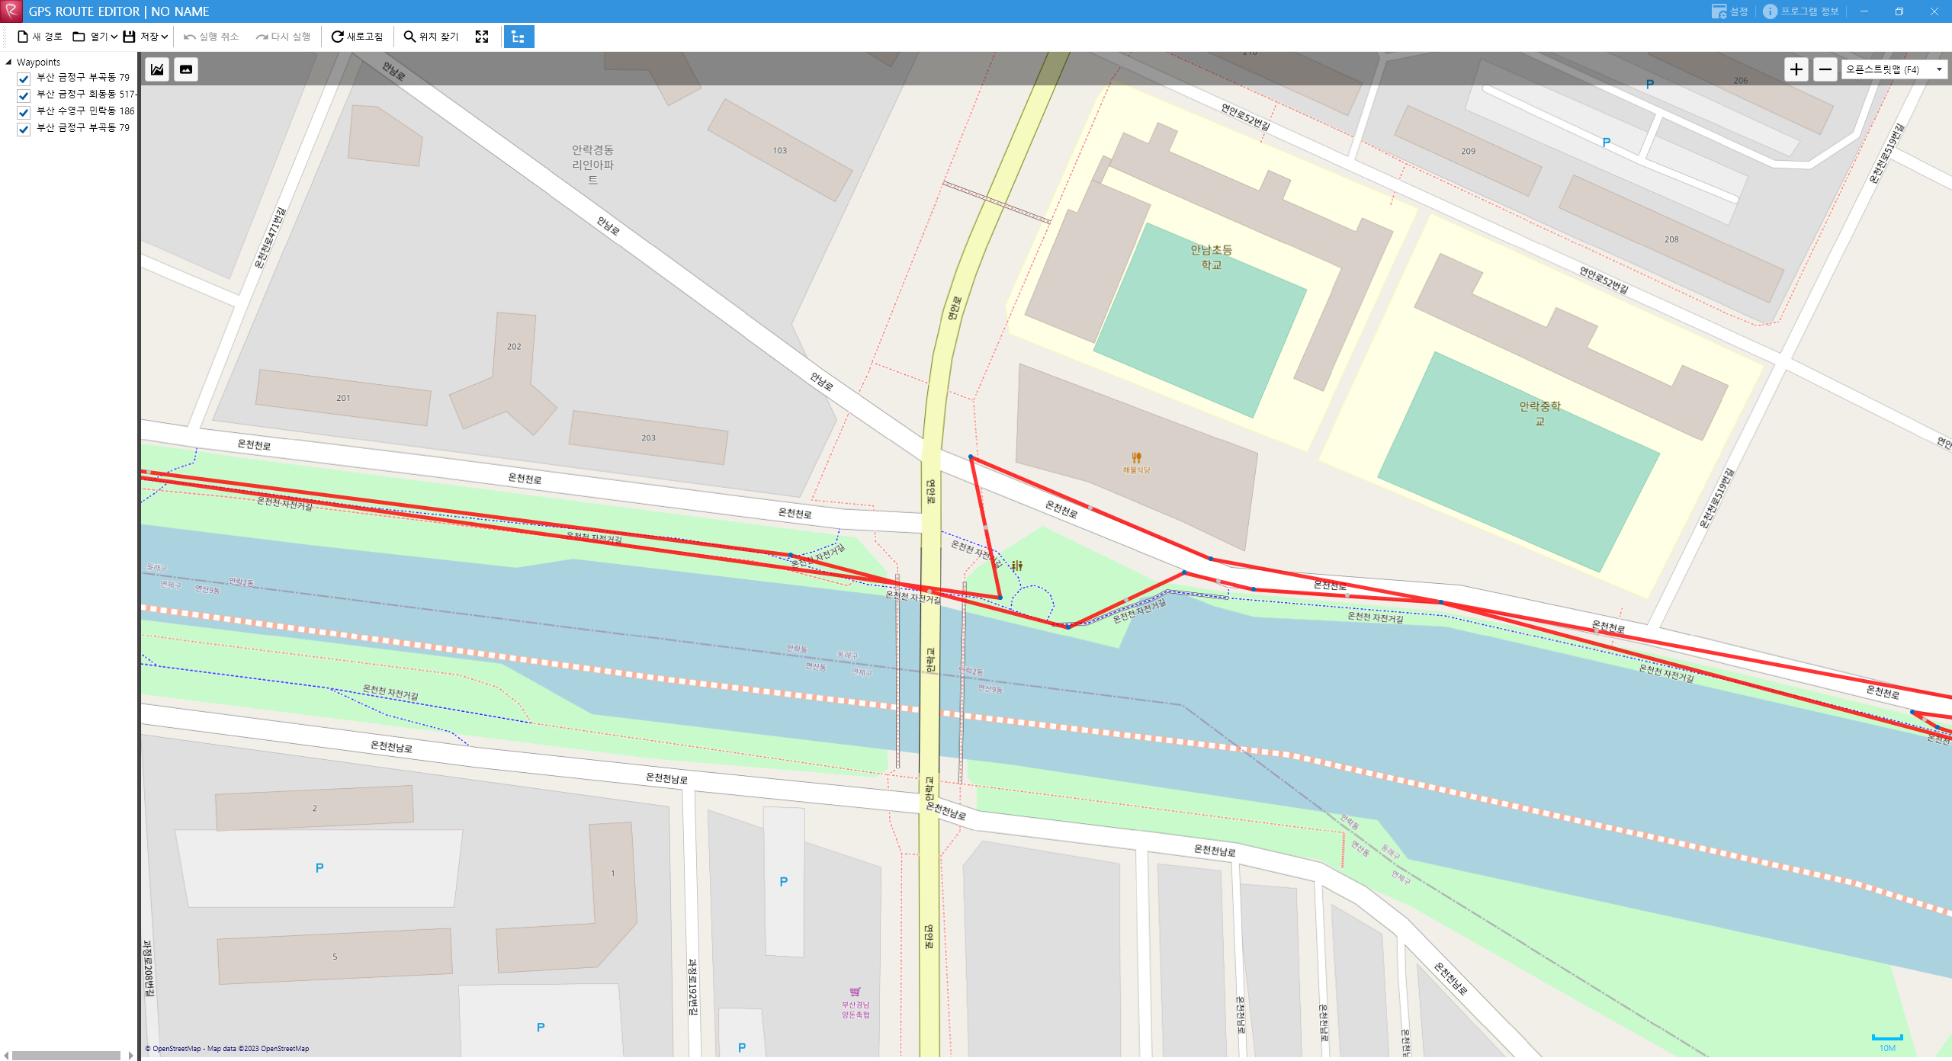This screenshot has height=1061, width=1952.
Task: Click the fit-to-screen expand arrows icon
Action: tap(482, 37)
